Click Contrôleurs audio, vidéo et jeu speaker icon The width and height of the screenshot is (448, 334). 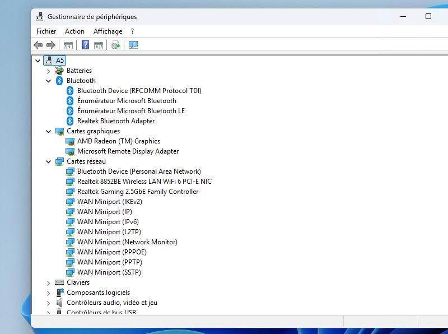click(59, 303)
